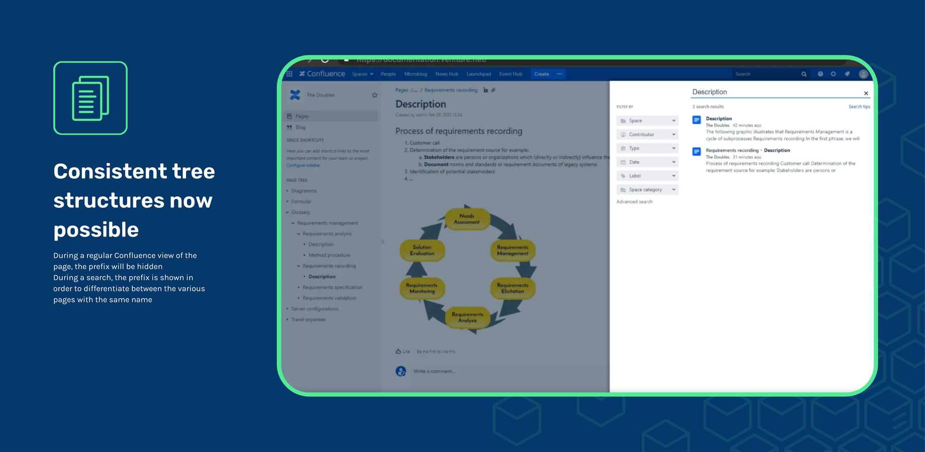Open the Advanced search link
The image size is (925, 452).
(x=634, y=202)
